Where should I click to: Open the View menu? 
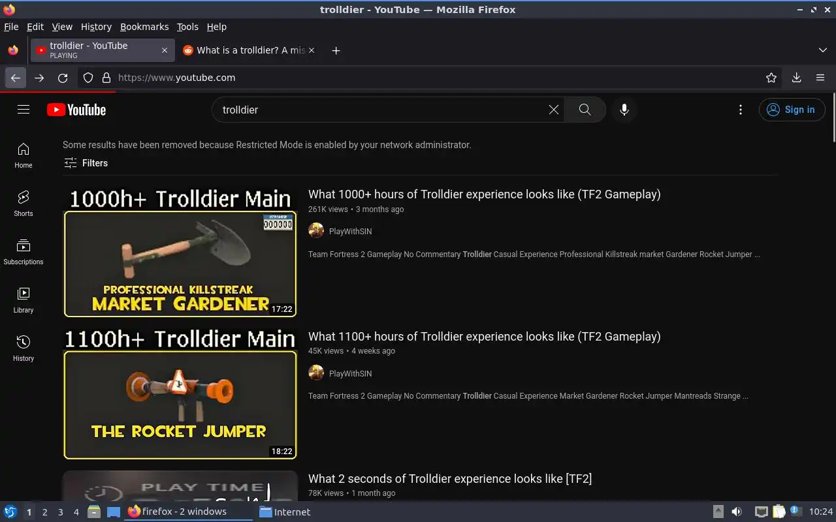(x=62, y=27)
